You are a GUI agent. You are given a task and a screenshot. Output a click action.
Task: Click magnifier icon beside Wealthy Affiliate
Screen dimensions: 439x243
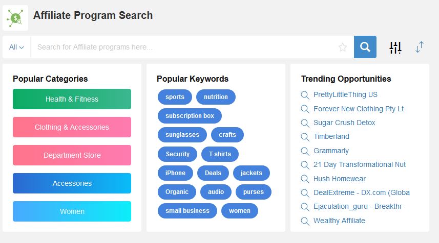click(x=305, y=221)
